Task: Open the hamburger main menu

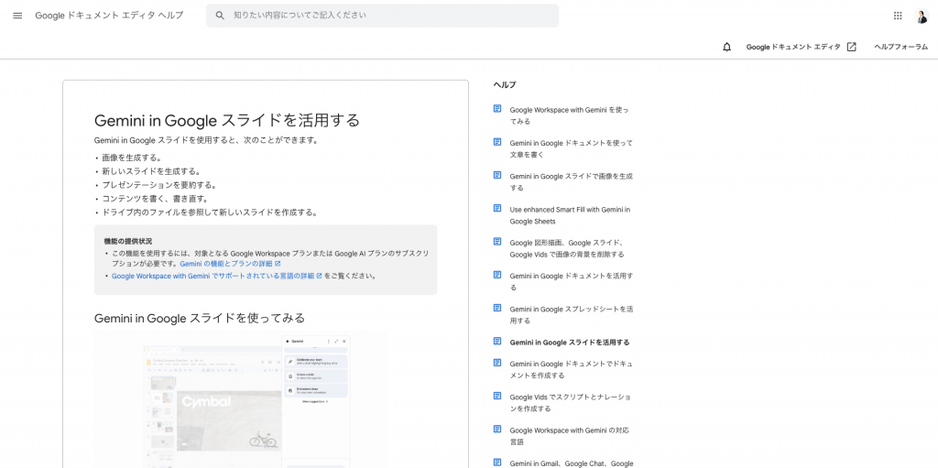Action: [x=17, y=16]
